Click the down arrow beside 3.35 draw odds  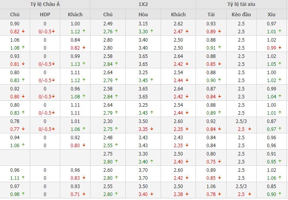(152, 129)
